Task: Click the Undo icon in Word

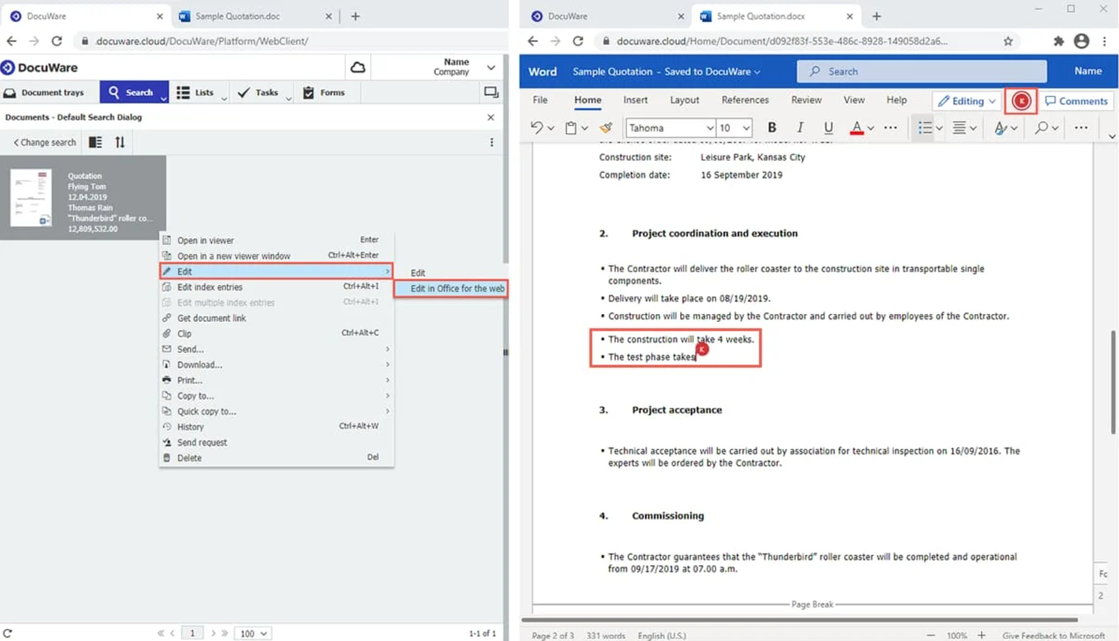Action: pos(537,127)
